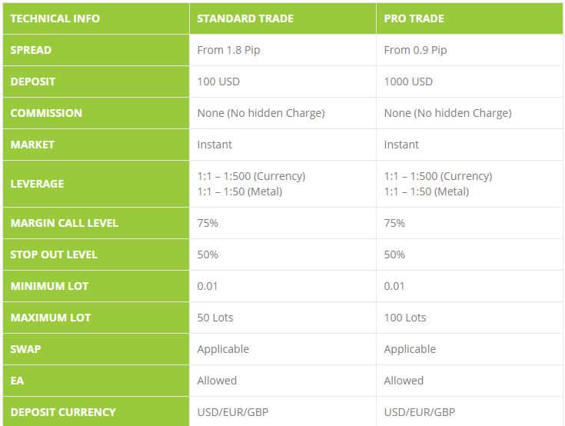Click the COMMISSION row label
This screenshot has height=426, width=565.
tap(46, 113)
